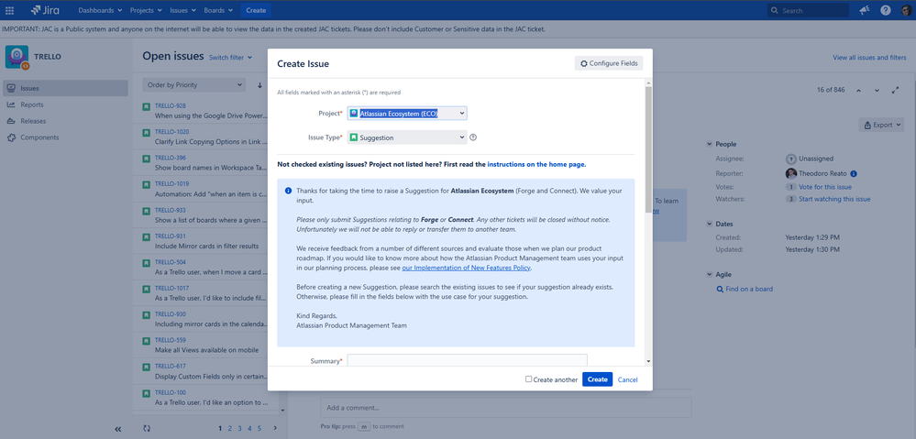
Task: Open Implementation of New Features Policy link
Action: coord(467,268)
